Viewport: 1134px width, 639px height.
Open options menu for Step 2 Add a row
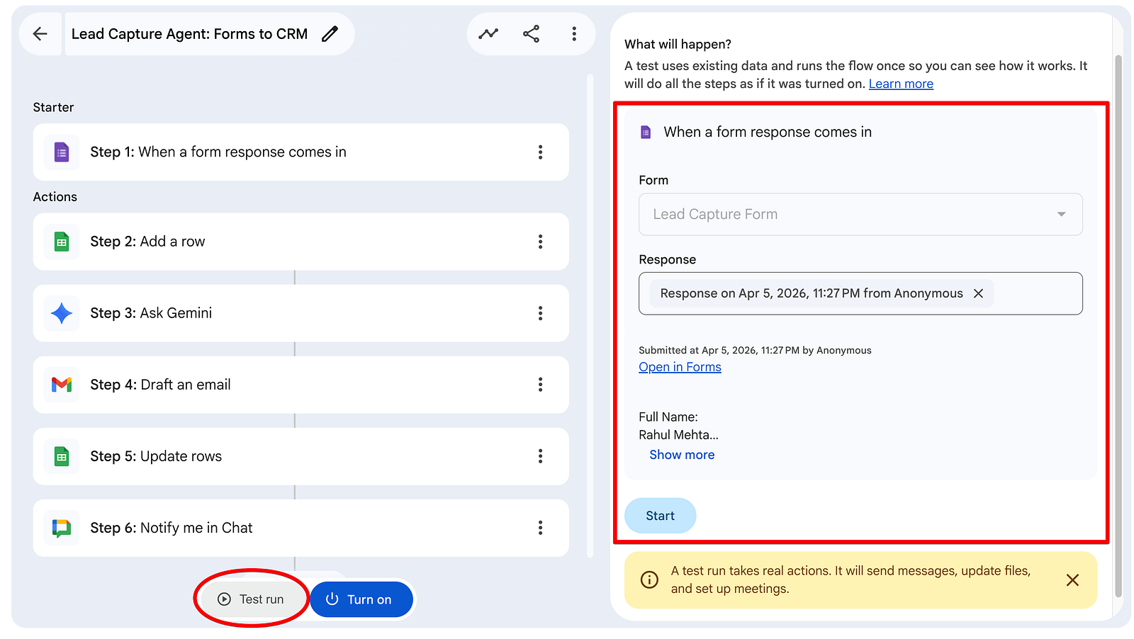point(540,242)
